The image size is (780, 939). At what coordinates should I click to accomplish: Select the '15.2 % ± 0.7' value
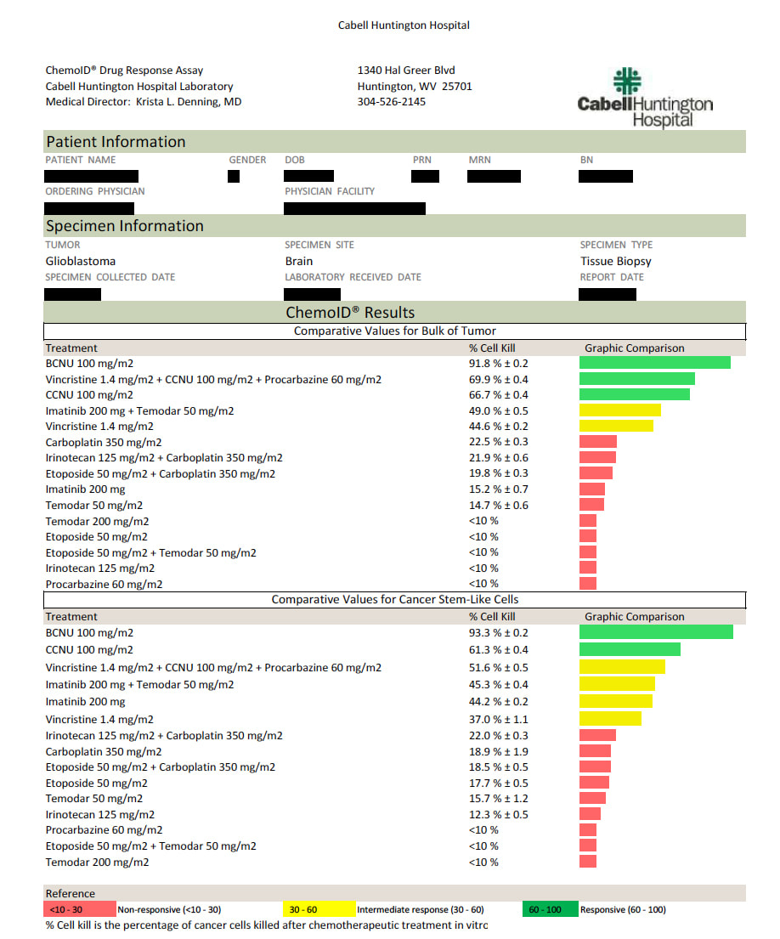click(498, 489)
